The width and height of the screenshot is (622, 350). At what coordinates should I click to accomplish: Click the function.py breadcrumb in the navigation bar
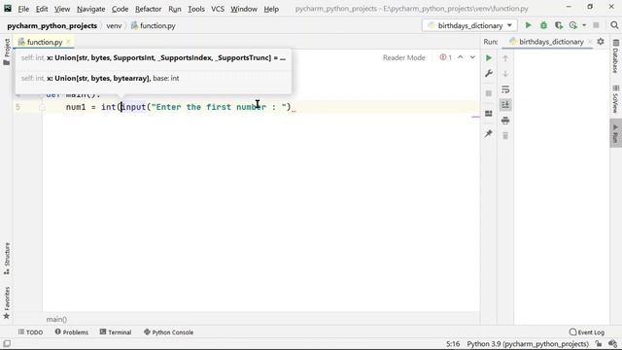pyautogui.click(x=154, y=26)
